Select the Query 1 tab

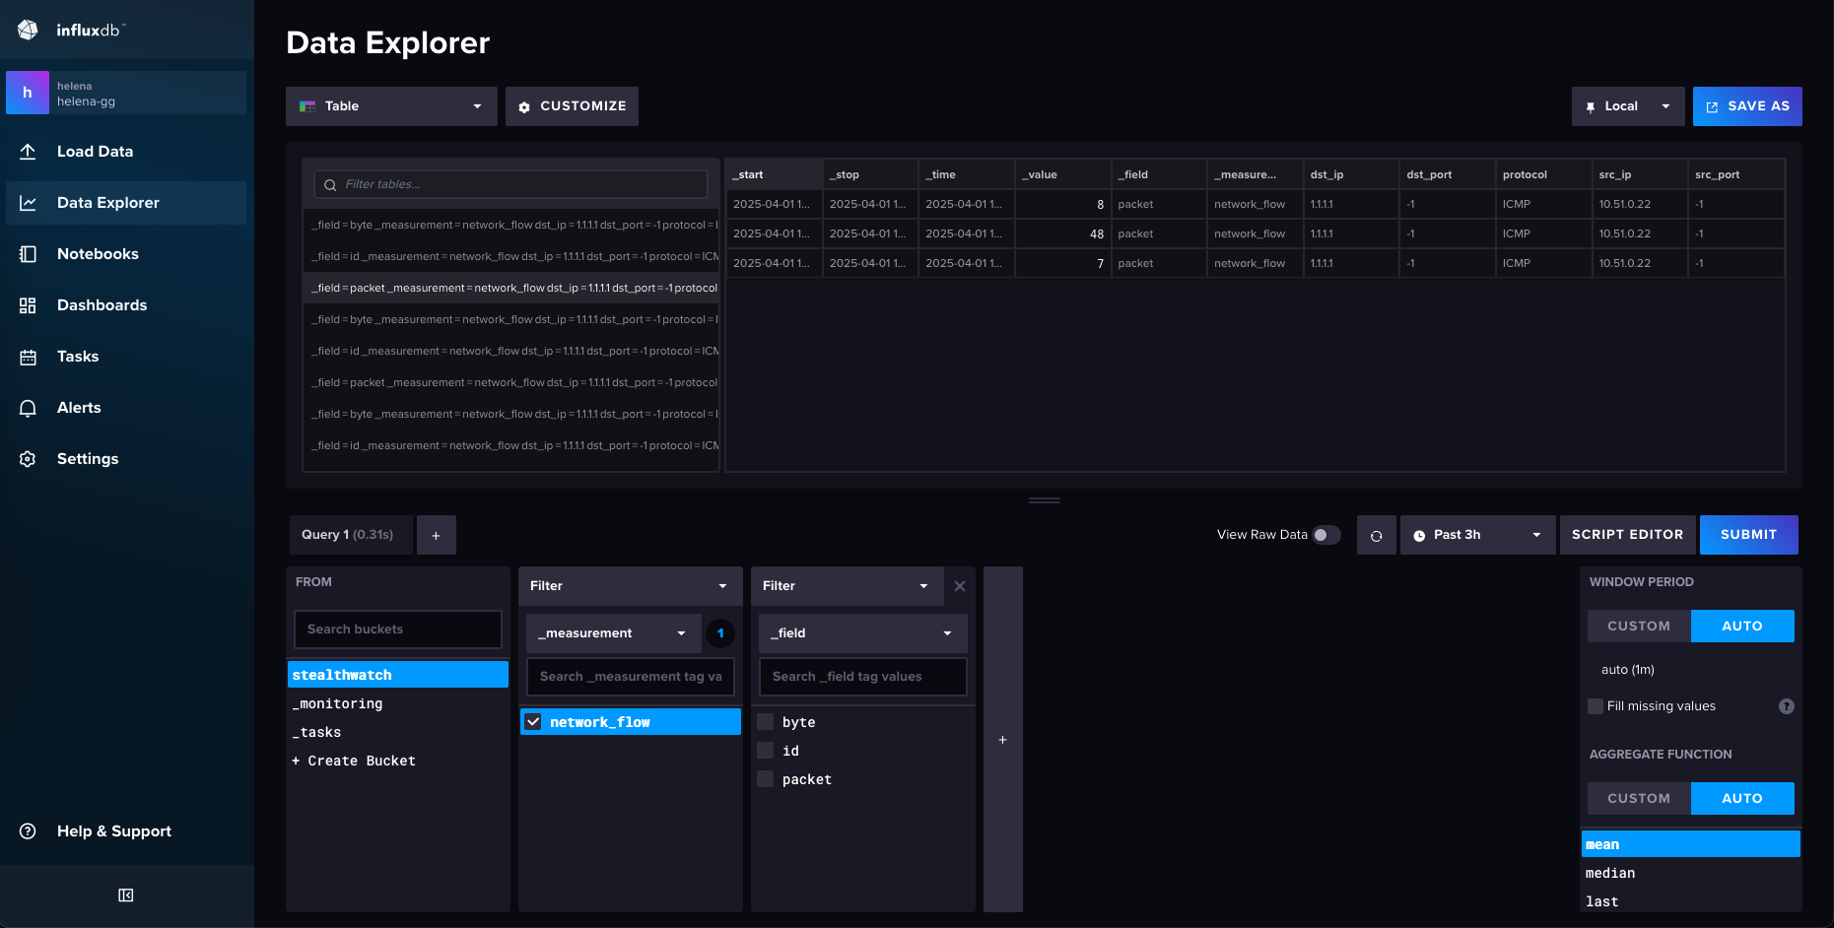tap(348, 535)
